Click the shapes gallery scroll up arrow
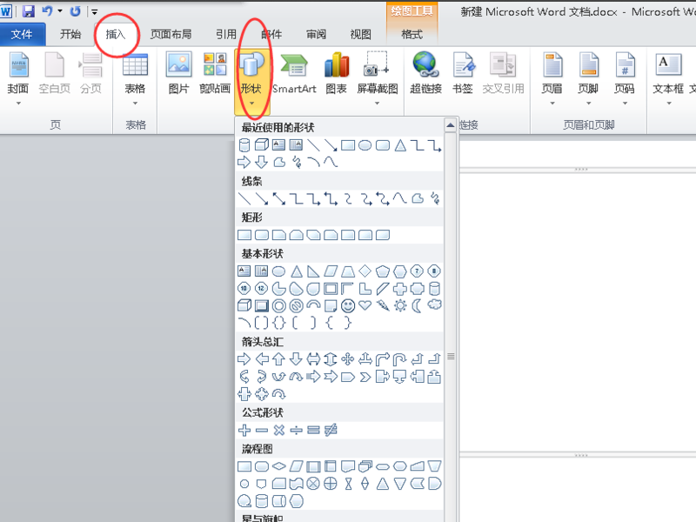 [x=450, y=125]
